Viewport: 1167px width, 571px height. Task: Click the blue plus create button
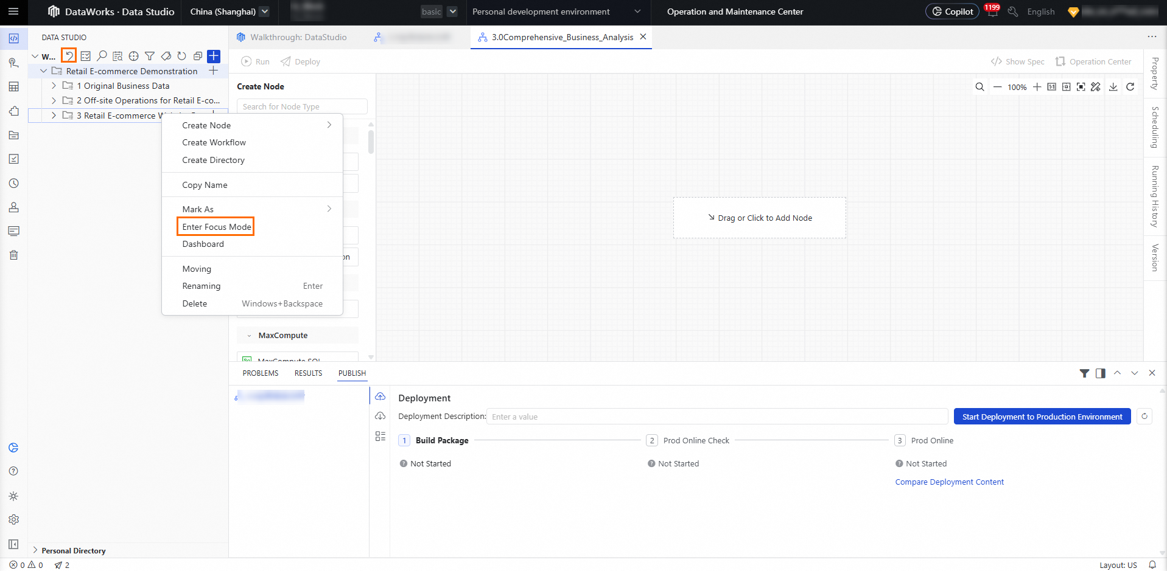pos(214,56)
